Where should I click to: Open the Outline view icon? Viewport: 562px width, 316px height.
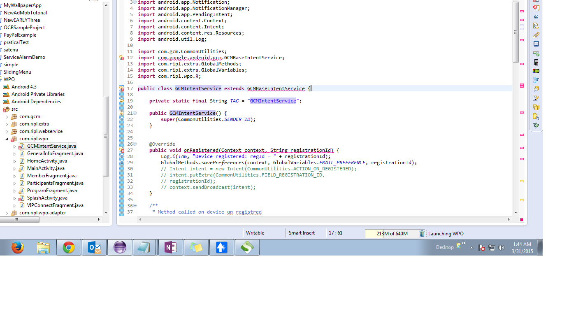[536, 80]
